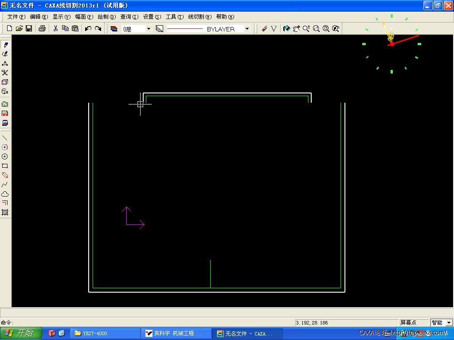Click the red BYLAYER line color preview
This screenshot has width=454, height=340.
click(x=185, y=29)
